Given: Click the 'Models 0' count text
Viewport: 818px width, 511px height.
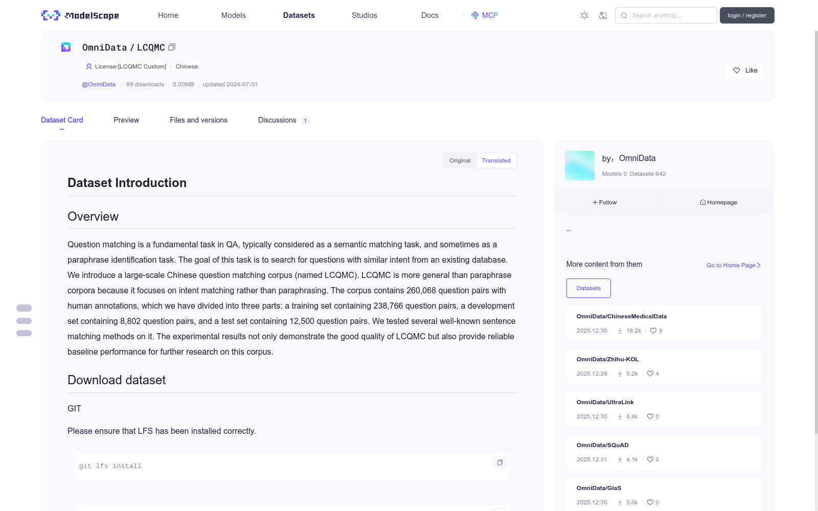Looking at the screenshot, I should [x=614, y=174].
